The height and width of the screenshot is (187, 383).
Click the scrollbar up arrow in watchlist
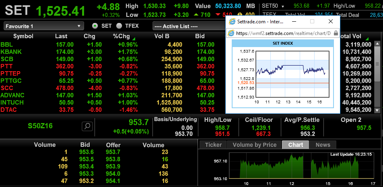(x=377, y=44)
